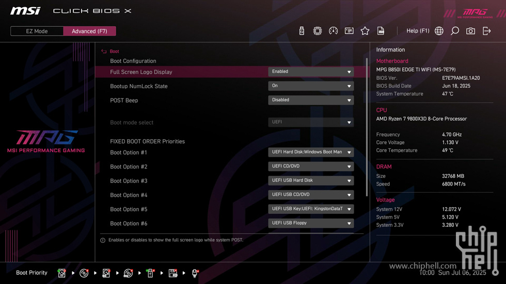The image size is (506, 284).
Task: Open the Favorites star icon
Action: point(365,31)
